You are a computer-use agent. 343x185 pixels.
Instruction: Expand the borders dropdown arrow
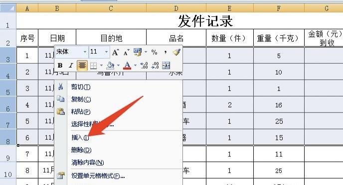101,66
